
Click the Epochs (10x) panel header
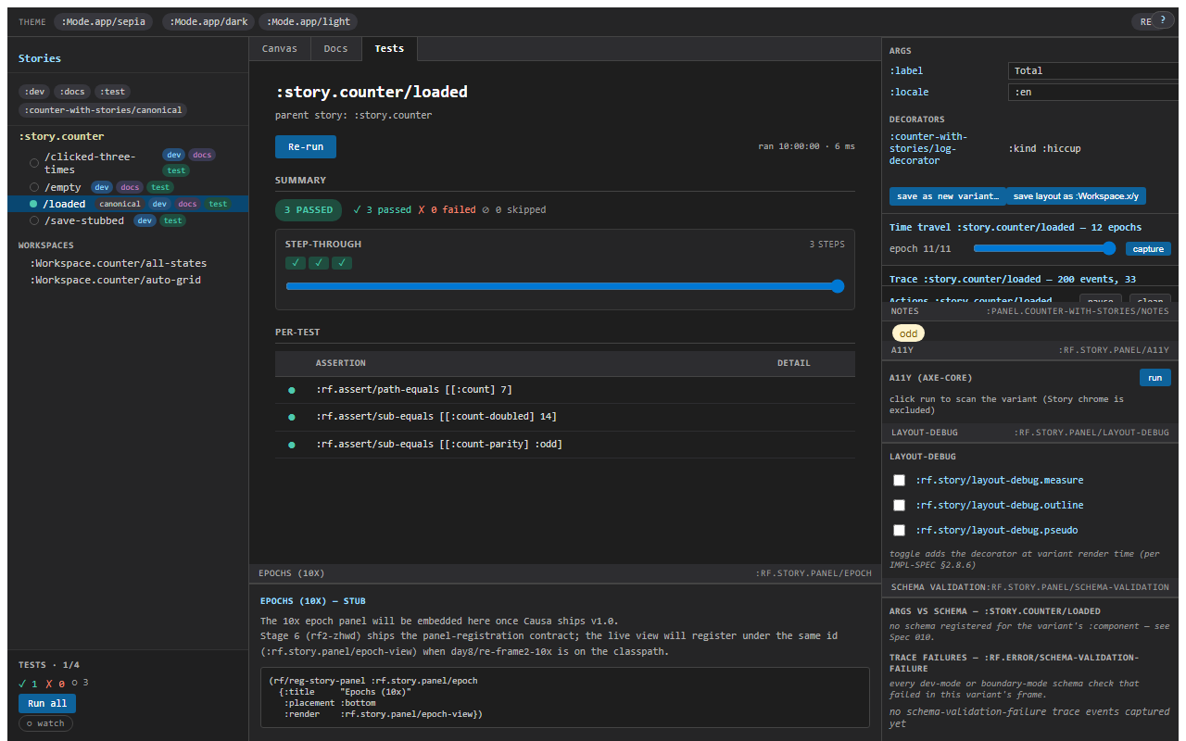[564, 573]
